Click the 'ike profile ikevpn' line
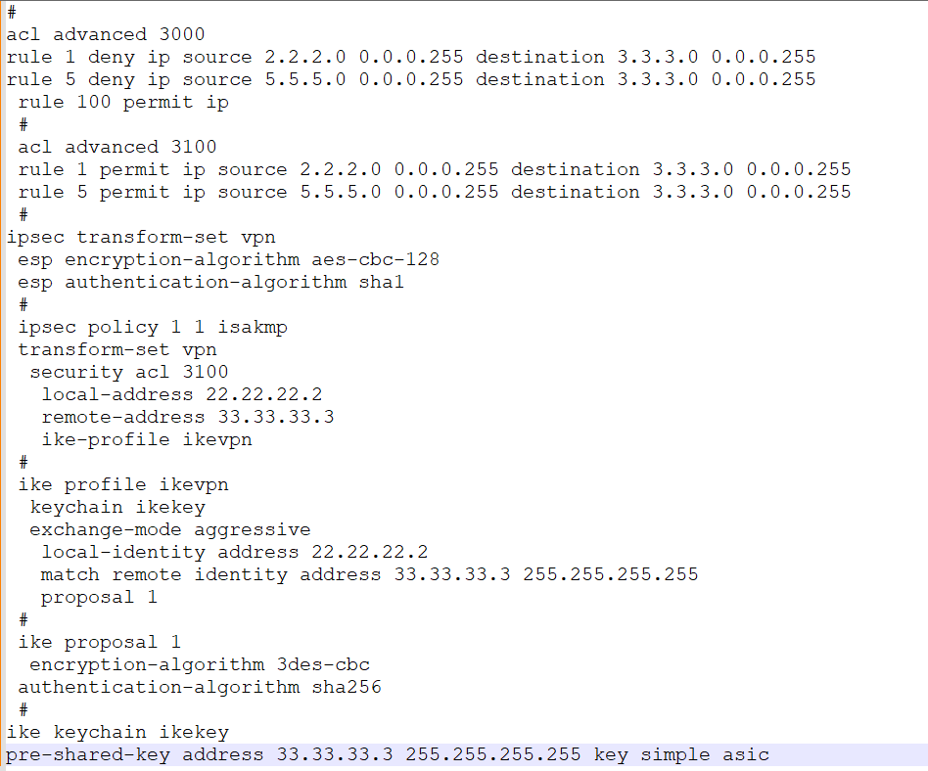This screenshot has height=771, width=928. [123, 484]
